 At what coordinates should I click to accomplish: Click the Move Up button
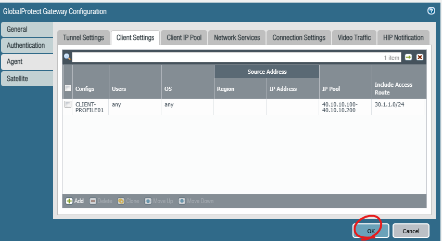click(159, 201)
